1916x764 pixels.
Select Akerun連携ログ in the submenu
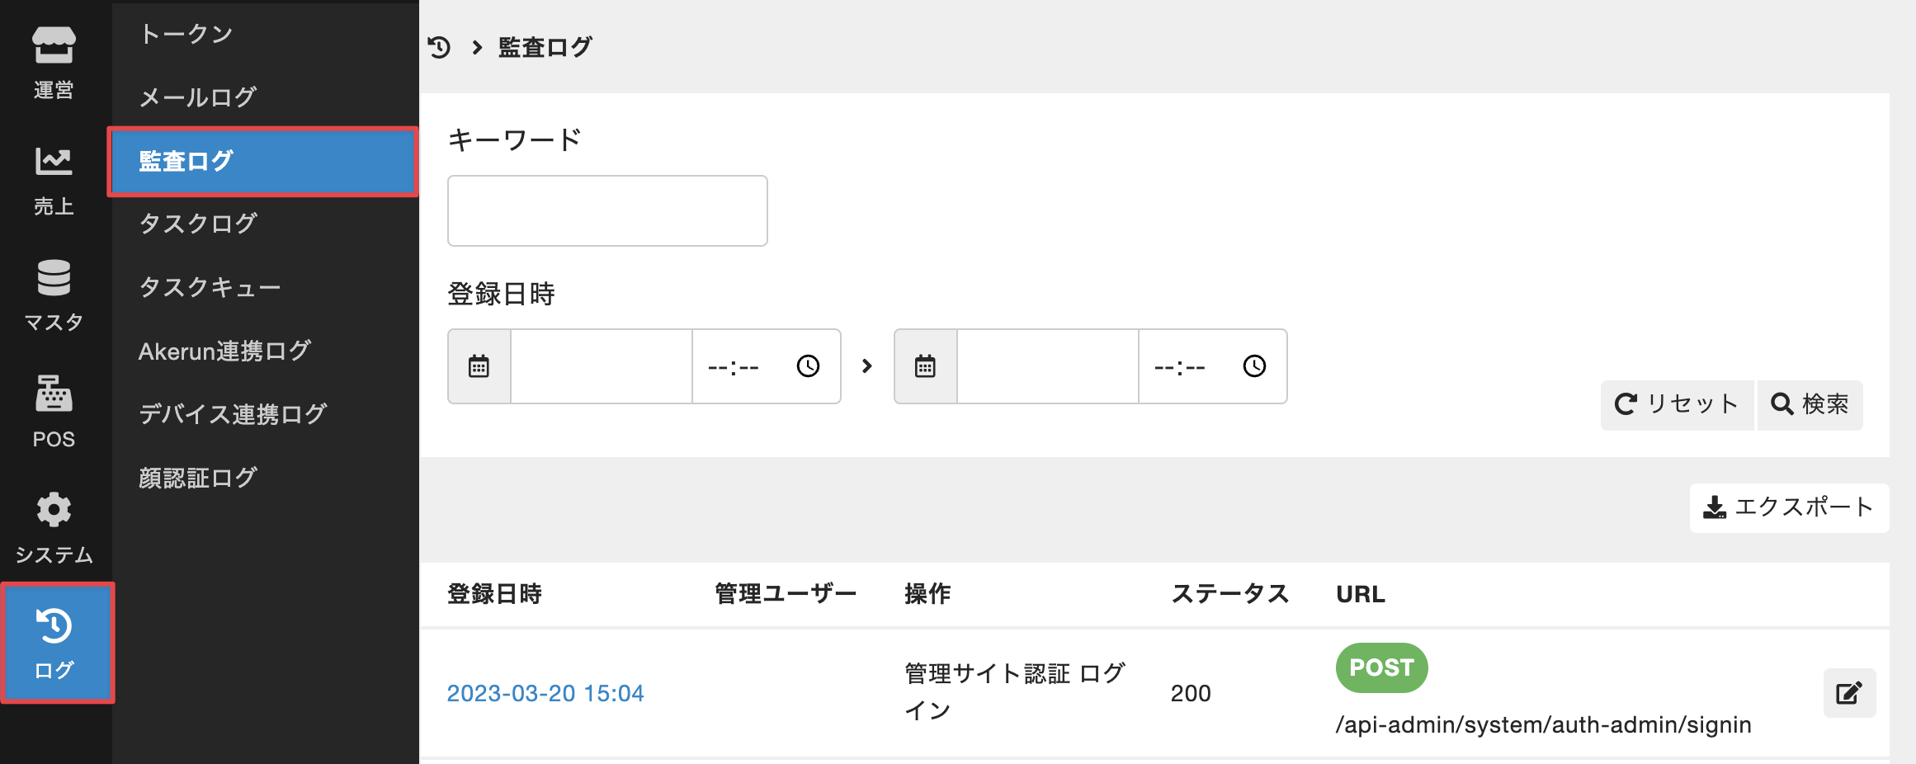[x=224, y=351]
